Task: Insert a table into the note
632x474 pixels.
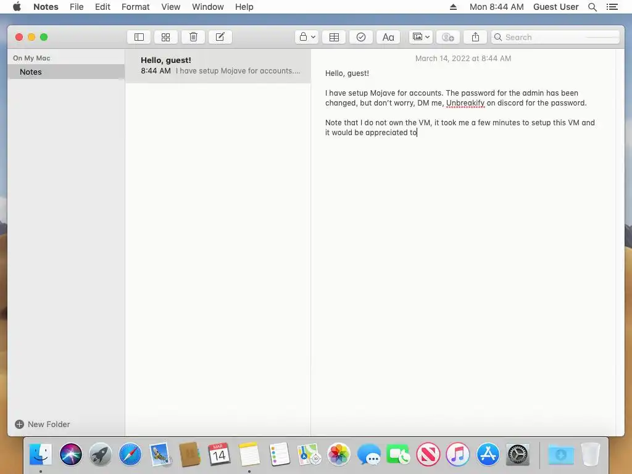Action: tap(334, 37)
